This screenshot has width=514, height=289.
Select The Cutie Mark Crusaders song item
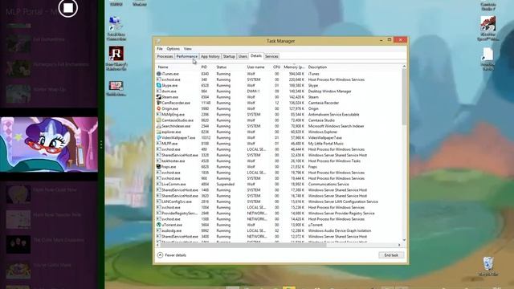pos(49,244)
